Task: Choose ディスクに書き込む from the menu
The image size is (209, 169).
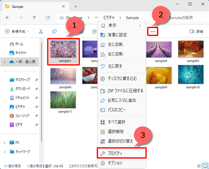Action: tap(122, 79)
